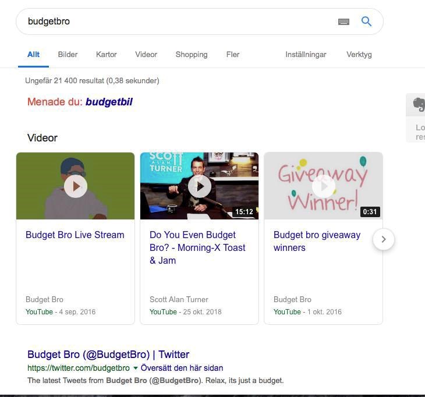
Task: Play the Scott Alan Turner video thumbnail
Action: (199, 186)
